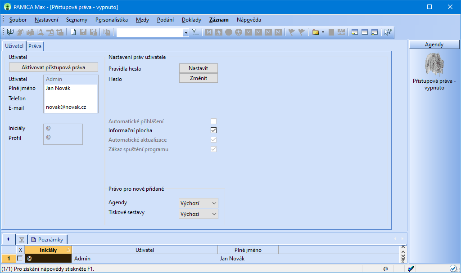Click the fingerprint Přístupová práva agenda icon
This screenshot has width=461, height=273.
(x=434, y=64)
